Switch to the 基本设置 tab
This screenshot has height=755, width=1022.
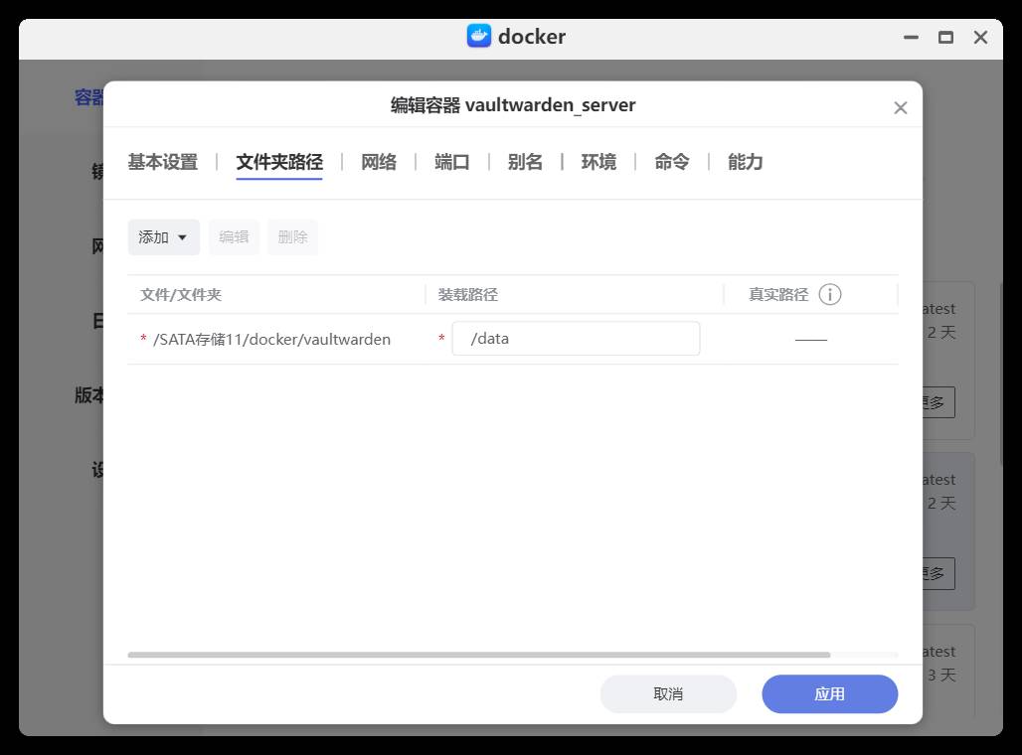click(x=162, y=162)
